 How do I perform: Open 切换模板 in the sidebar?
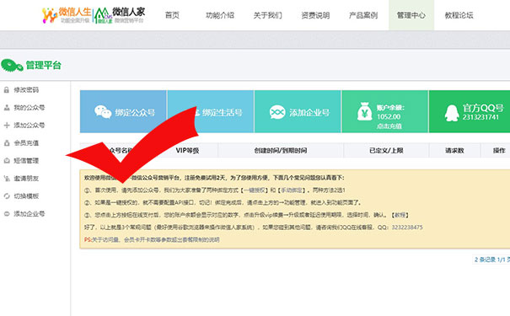(26, 196)
